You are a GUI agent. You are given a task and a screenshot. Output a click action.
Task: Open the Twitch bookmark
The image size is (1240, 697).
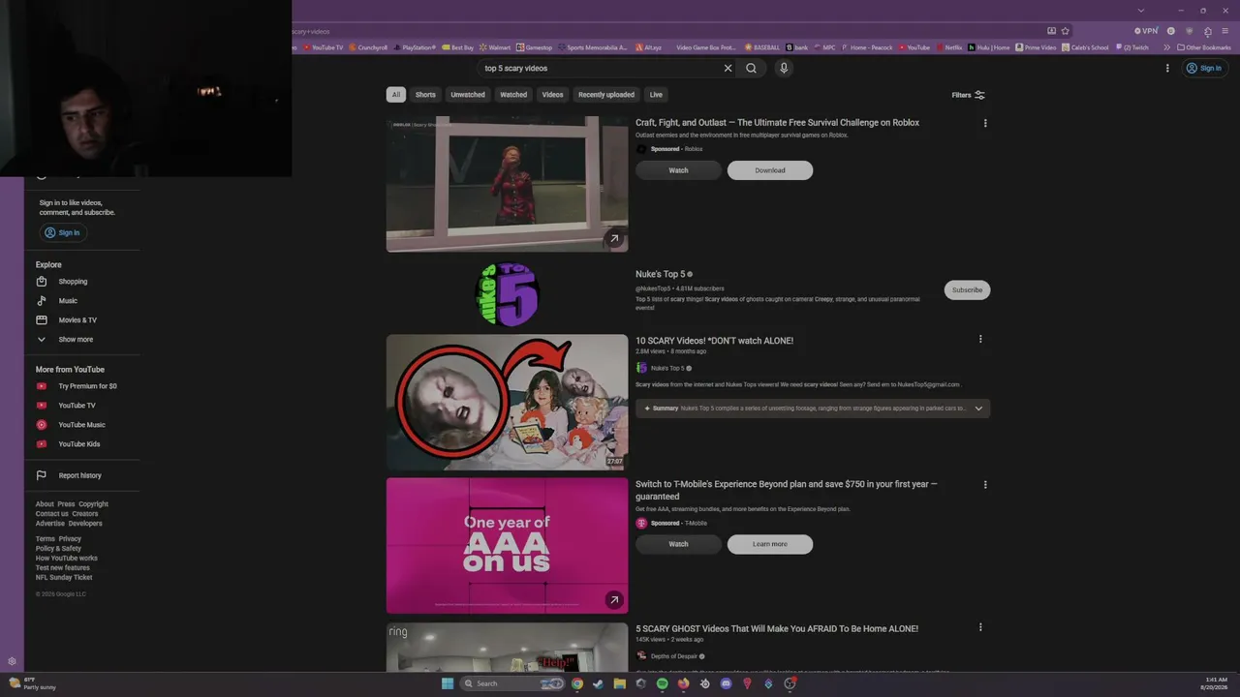[1133, 47]
